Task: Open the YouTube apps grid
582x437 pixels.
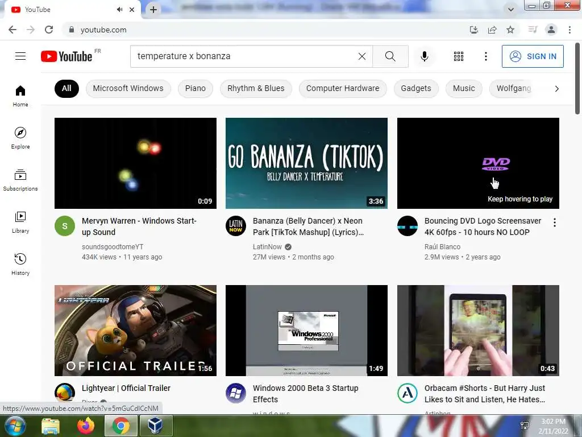Action: [459, 56]
